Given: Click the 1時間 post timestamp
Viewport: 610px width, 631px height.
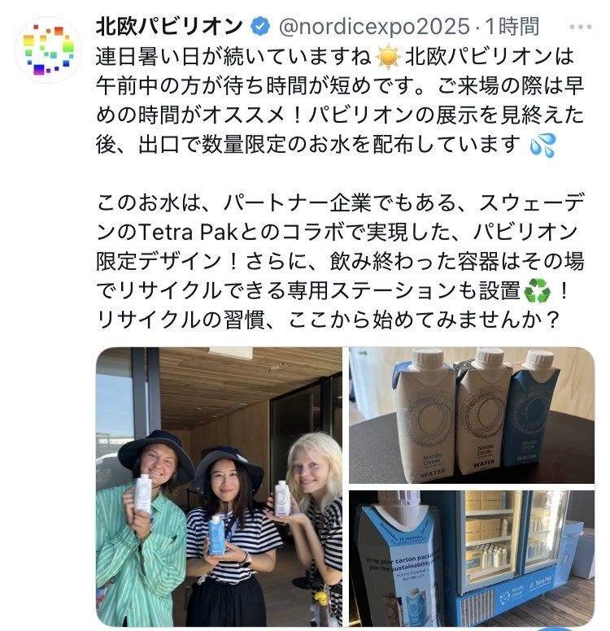Looking at the screenshot, I should [512, 27].
